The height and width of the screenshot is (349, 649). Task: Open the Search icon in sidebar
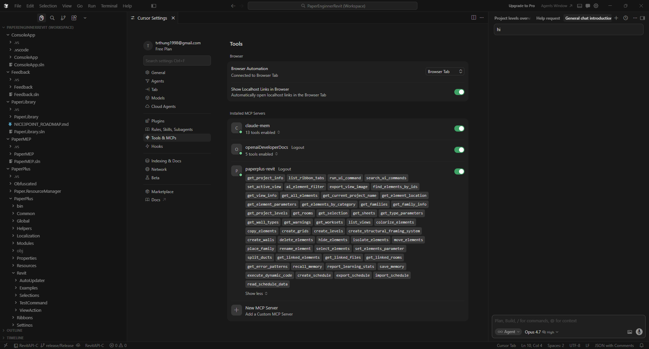click(52, 18)
